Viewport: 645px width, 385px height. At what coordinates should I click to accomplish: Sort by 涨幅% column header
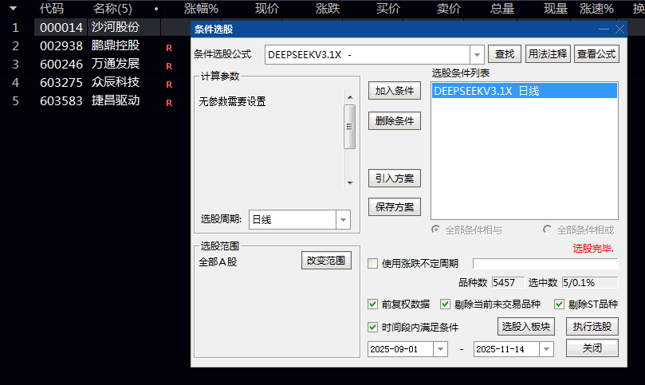click(x=201, y=9)
